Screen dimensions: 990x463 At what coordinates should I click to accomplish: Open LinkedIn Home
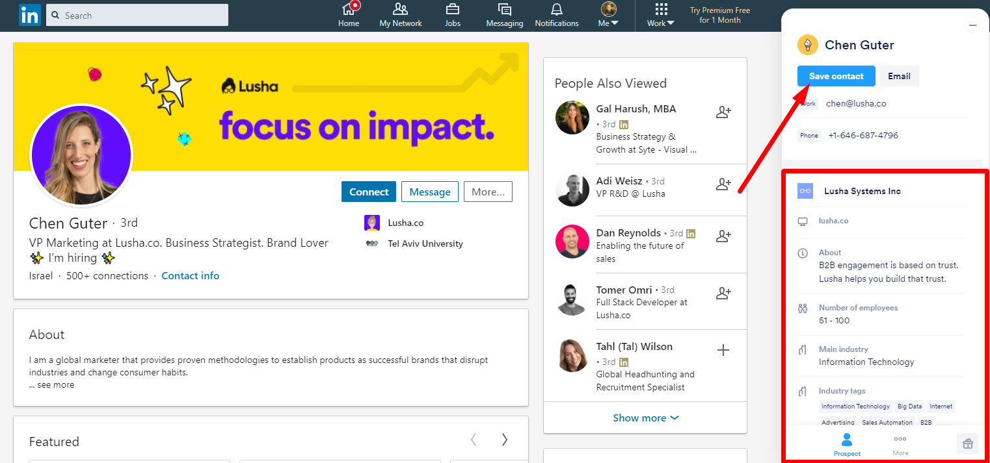coord(349,14)
